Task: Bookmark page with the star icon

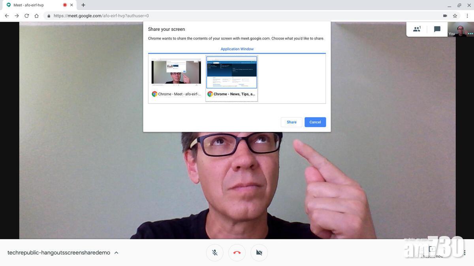Action: tap(455, 16)
